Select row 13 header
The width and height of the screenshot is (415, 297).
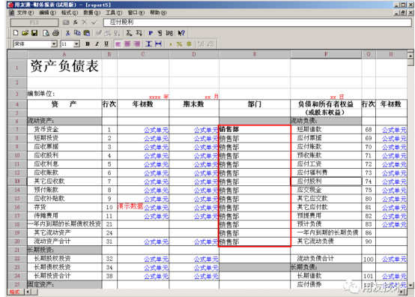(x=17, y=181)
